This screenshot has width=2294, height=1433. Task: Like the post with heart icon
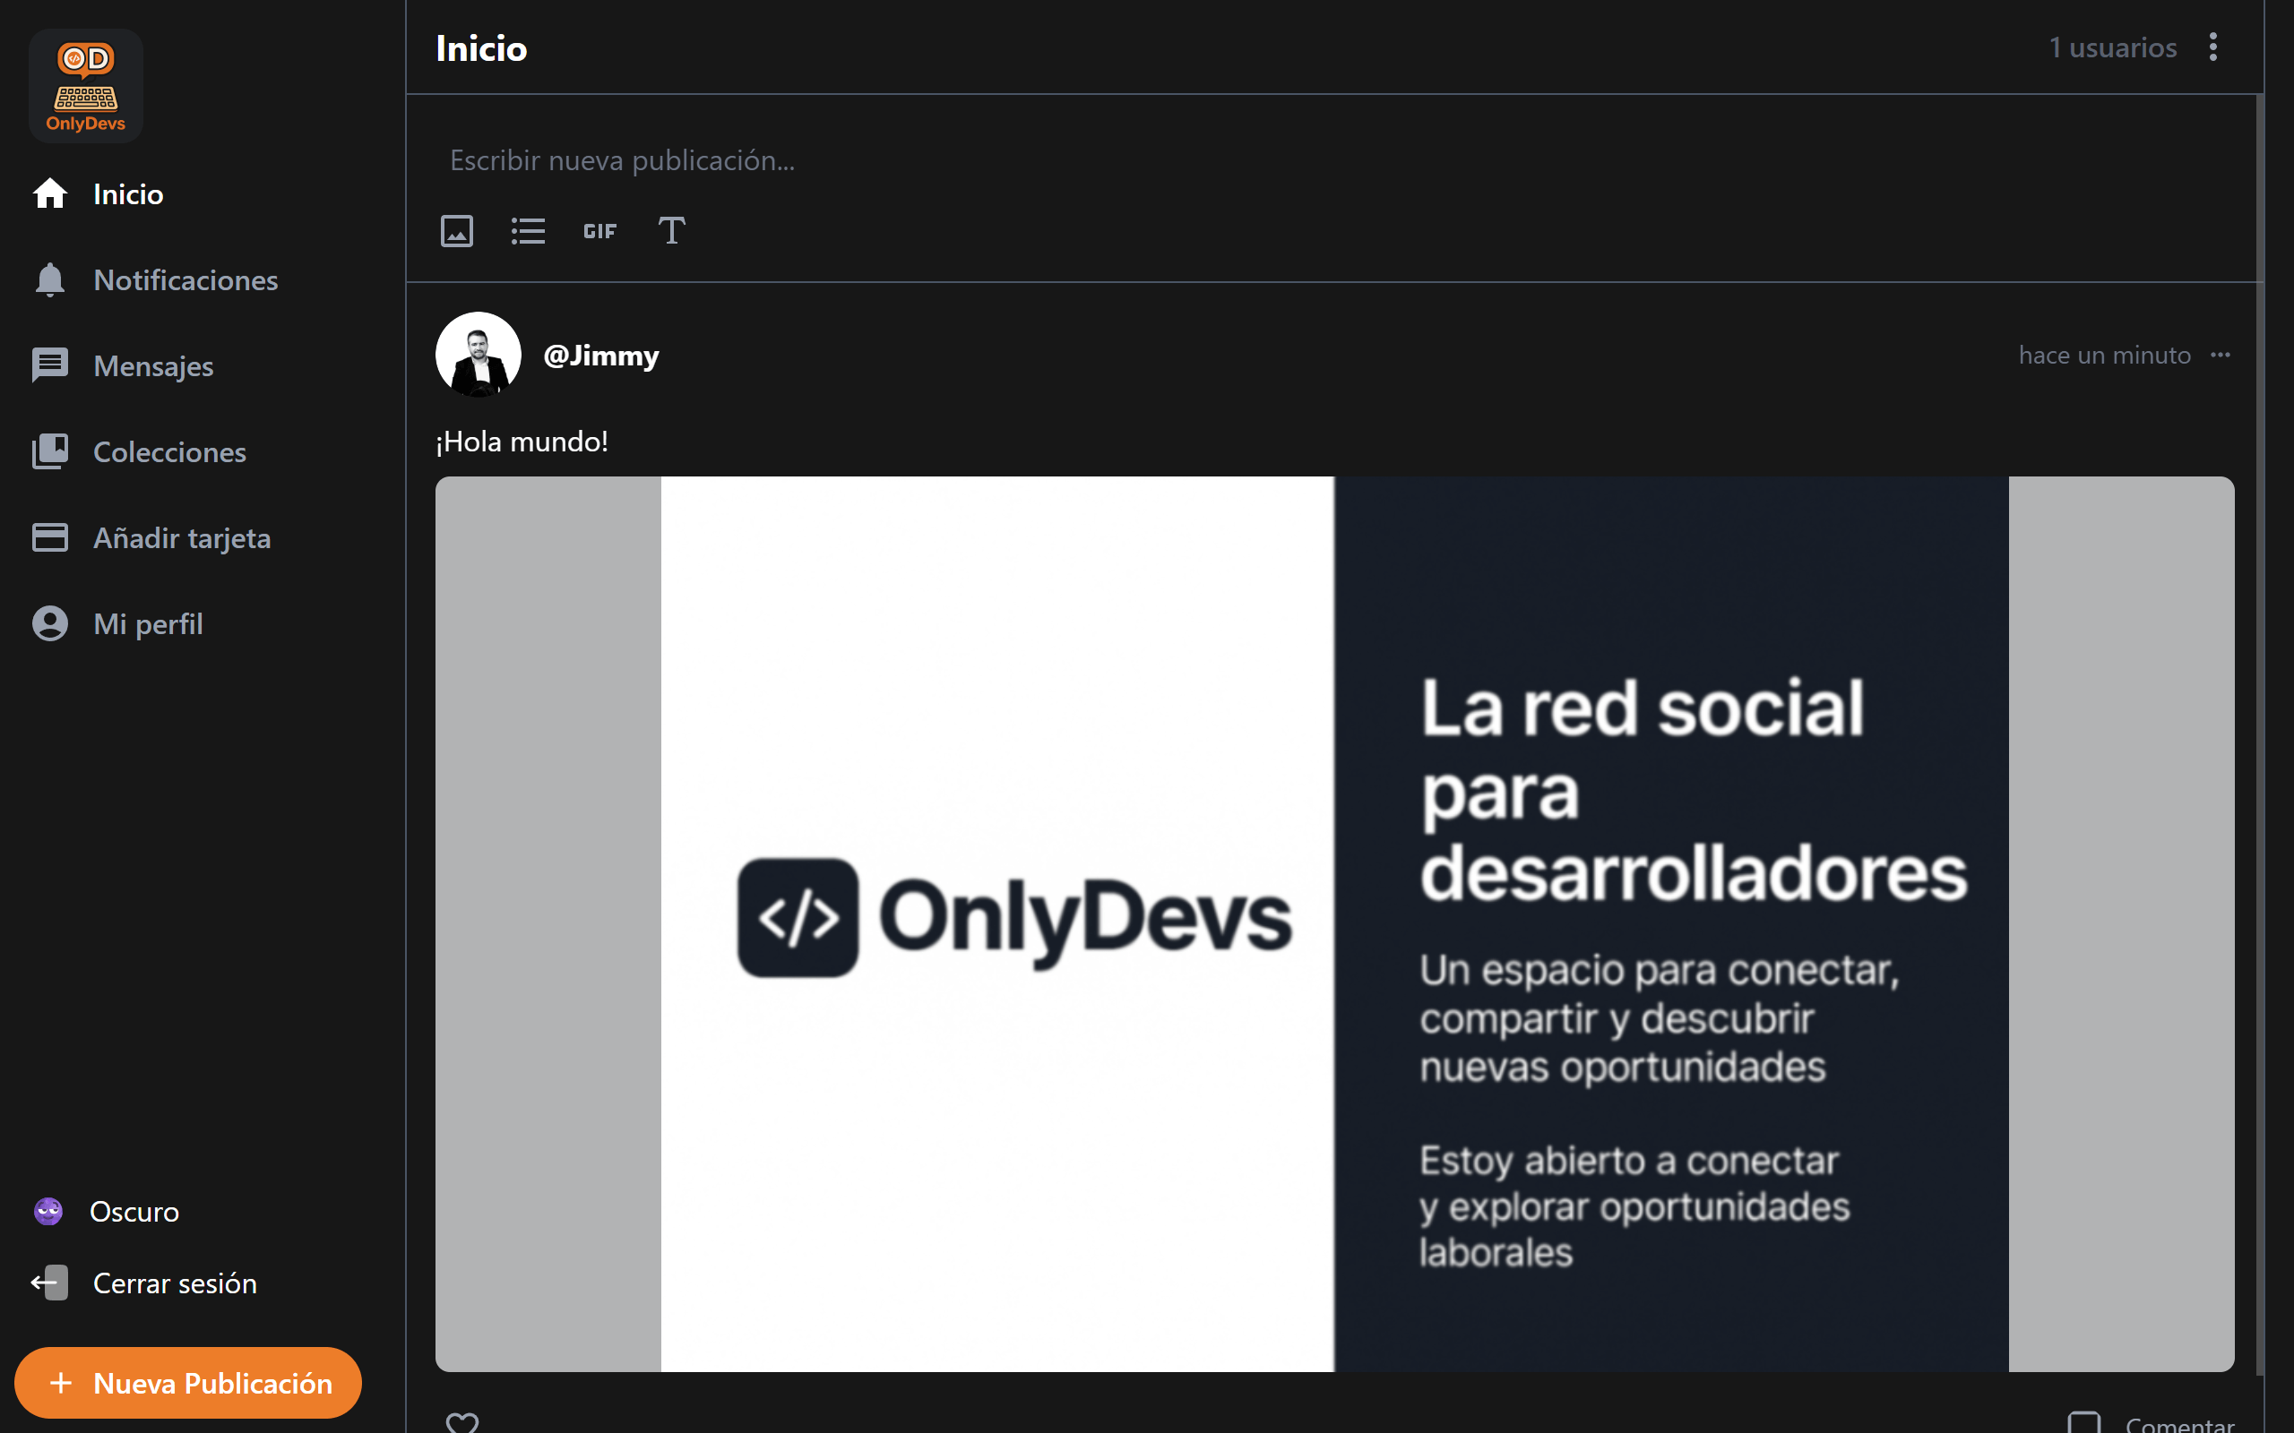462,1420
